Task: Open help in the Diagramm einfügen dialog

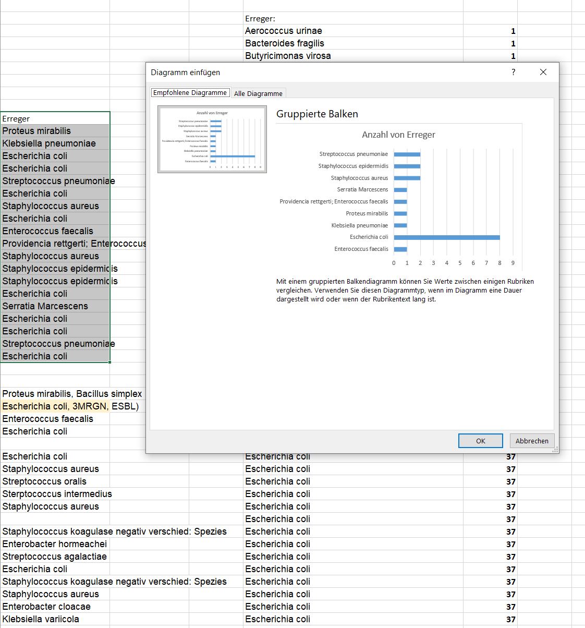Action: coord(513,72)
